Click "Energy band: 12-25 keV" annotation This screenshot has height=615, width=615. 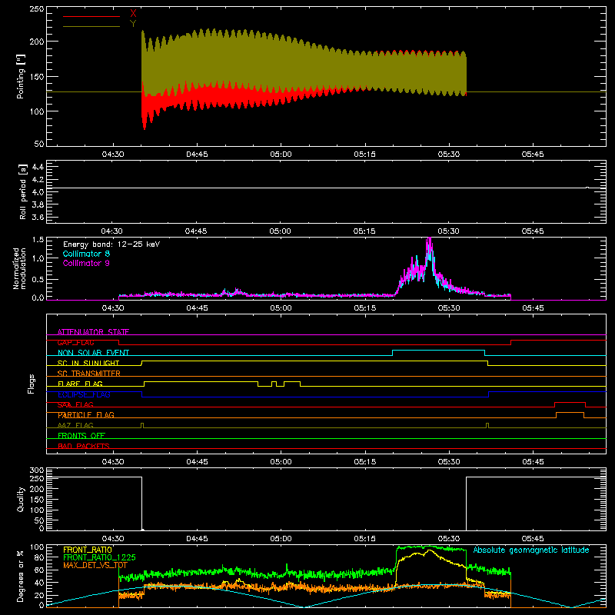coord(111,244)
